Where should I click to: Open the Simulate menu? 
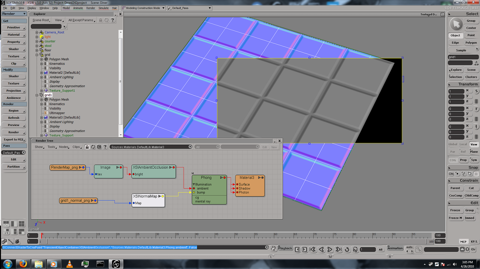(103, 8)
